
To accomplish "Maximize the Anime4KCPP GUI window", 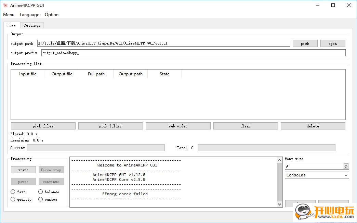I will pos(333,5).
